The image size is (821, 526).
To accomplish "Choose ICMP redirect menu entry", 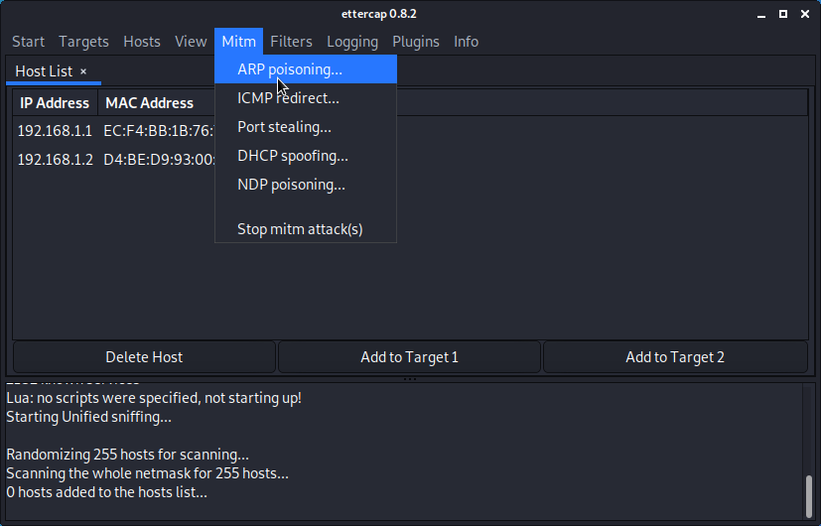I will coord(306,98).
